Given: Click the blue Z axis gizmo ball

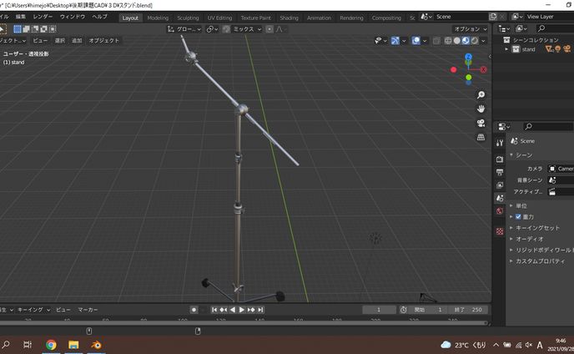Looking at the screenshot, I should pyautogui.click(x=468, y=57).
